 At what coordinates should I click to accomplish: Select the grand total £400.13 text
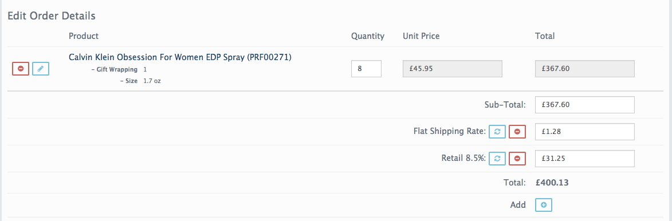point(552,183)
